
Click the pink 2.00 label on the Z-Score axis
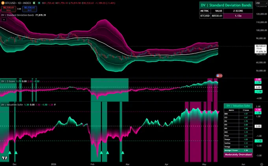(x=258, y=79)
